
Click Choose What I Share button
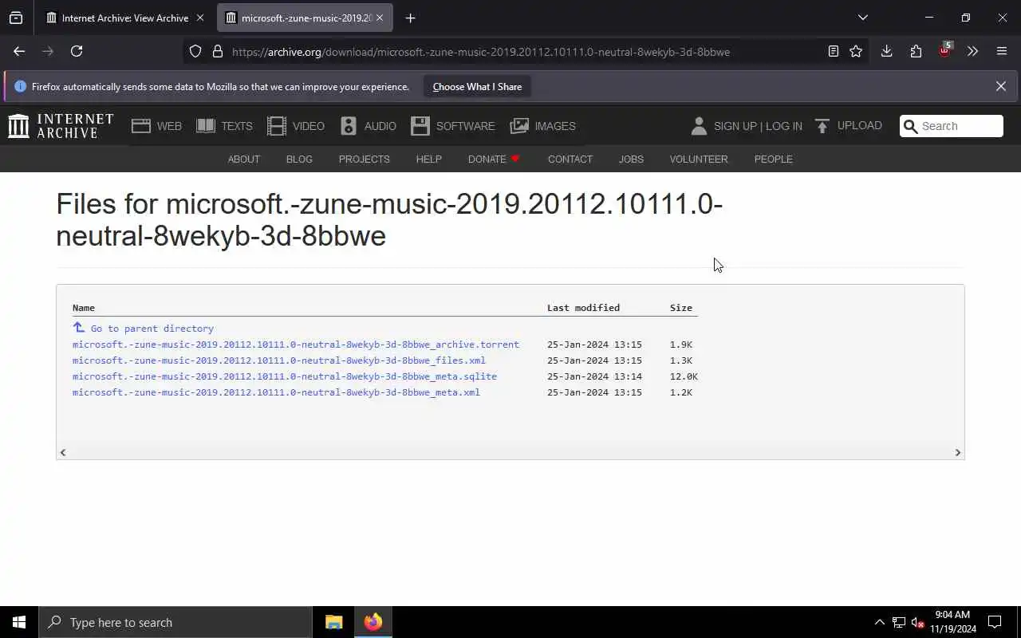(477, 87)
